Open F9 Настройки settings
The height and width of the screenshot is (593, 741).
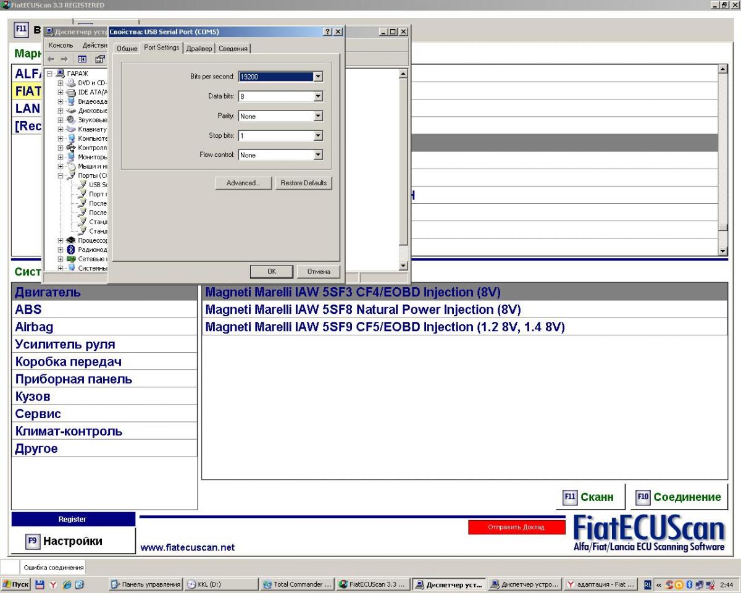pos(73,541)
